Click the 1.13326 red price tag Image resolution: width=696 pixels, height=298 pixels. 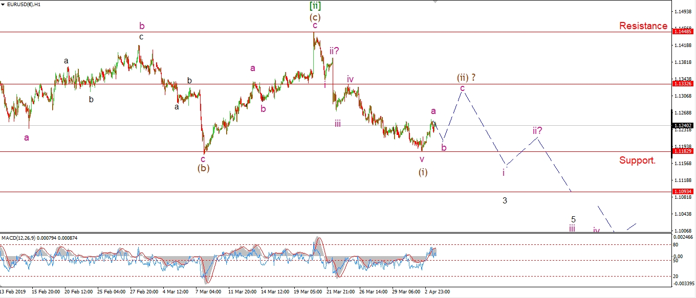click(683, 84)
